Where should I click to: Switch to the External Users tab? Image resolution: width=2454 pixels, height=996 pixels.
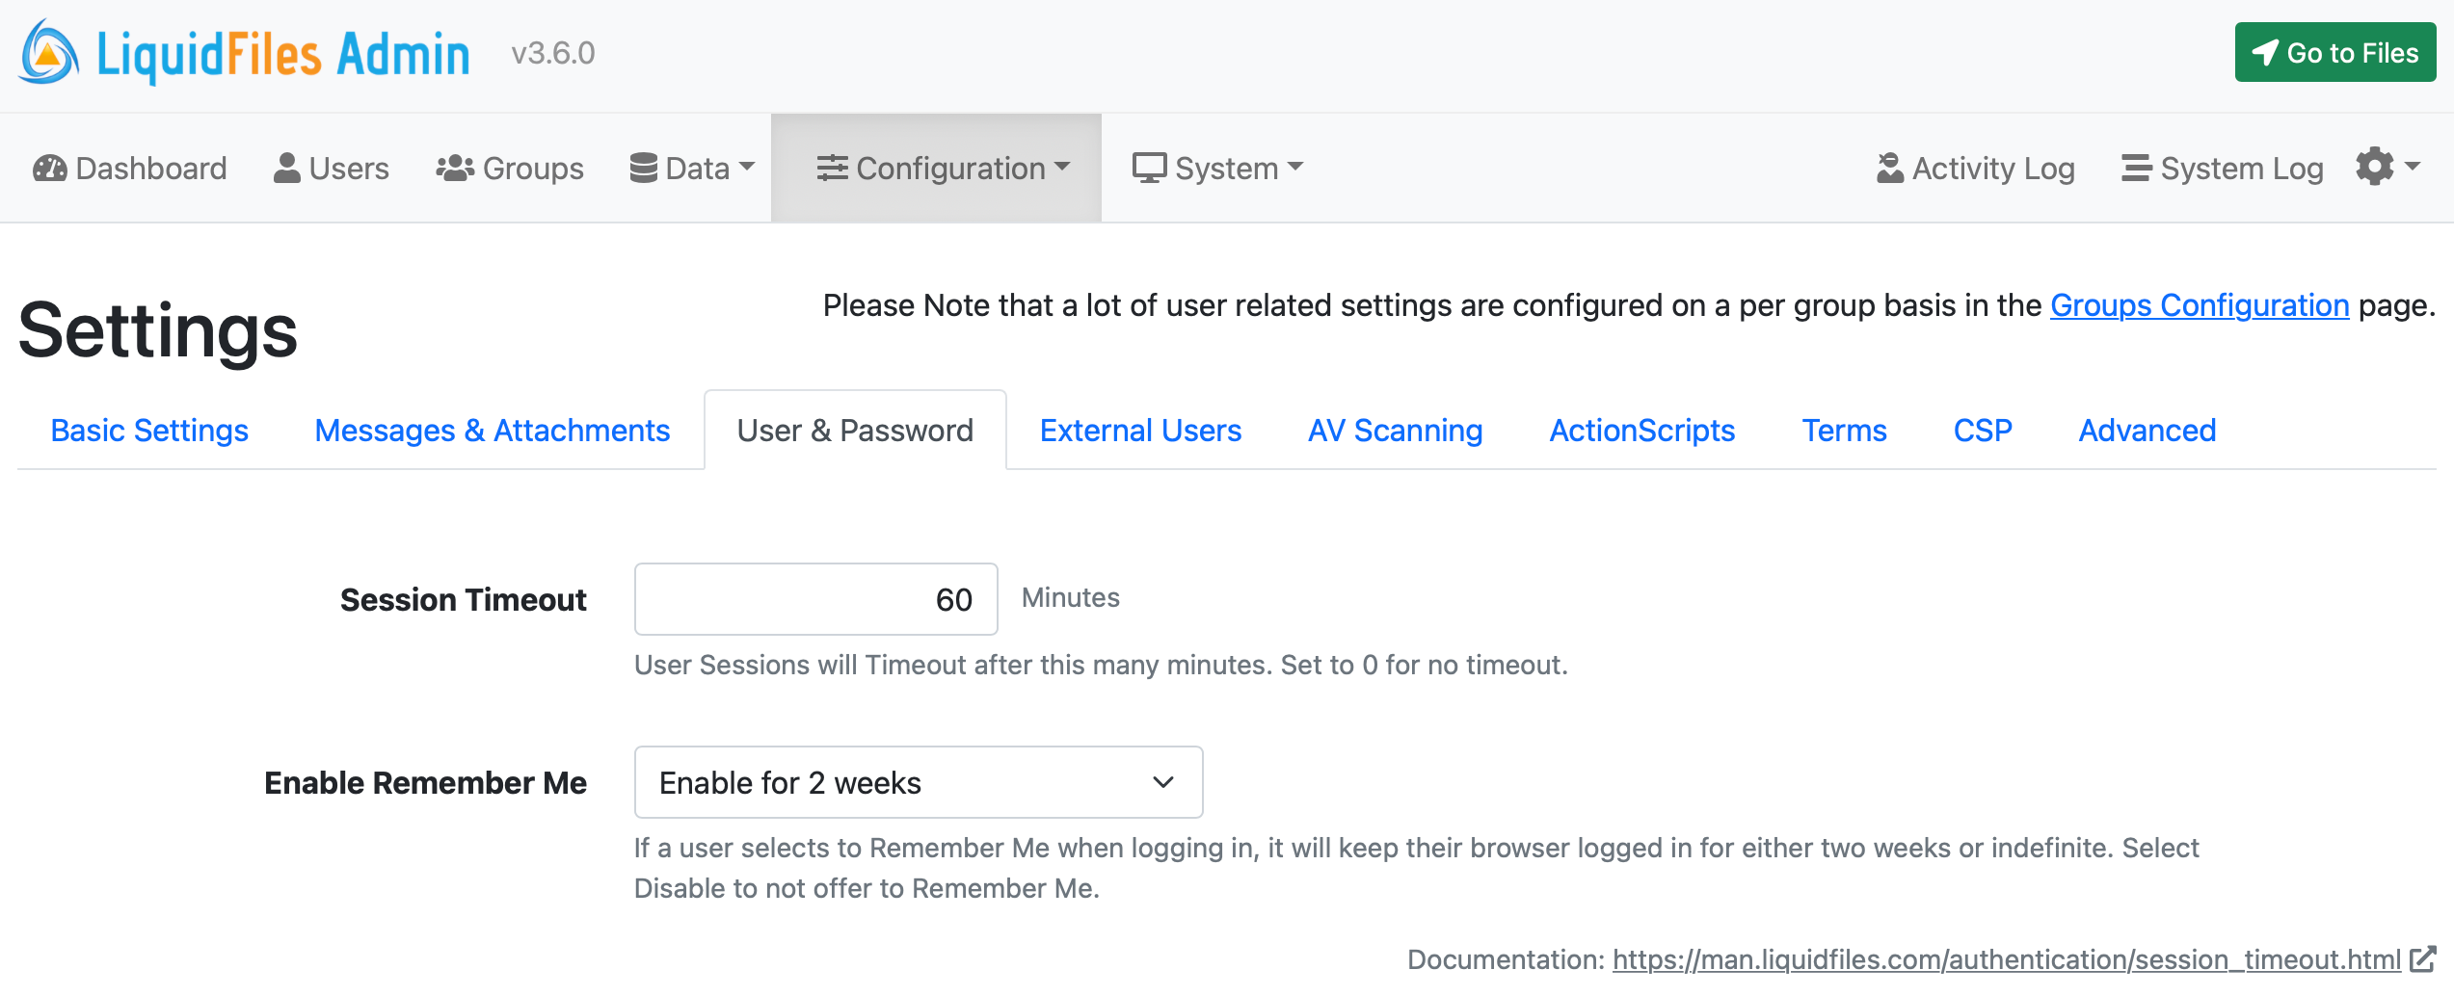(1140, 431)
